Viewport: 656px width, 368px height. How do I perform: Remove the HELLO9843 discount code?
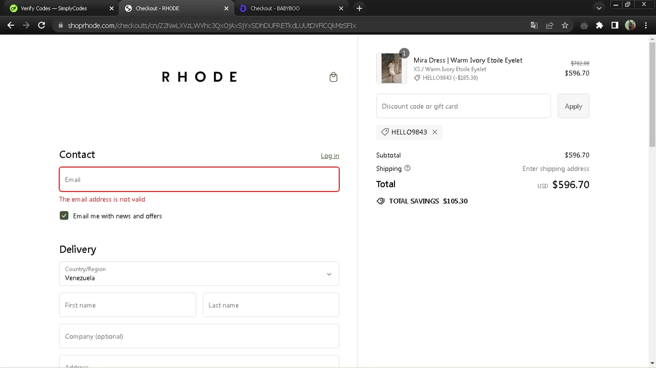click(435, 132)
